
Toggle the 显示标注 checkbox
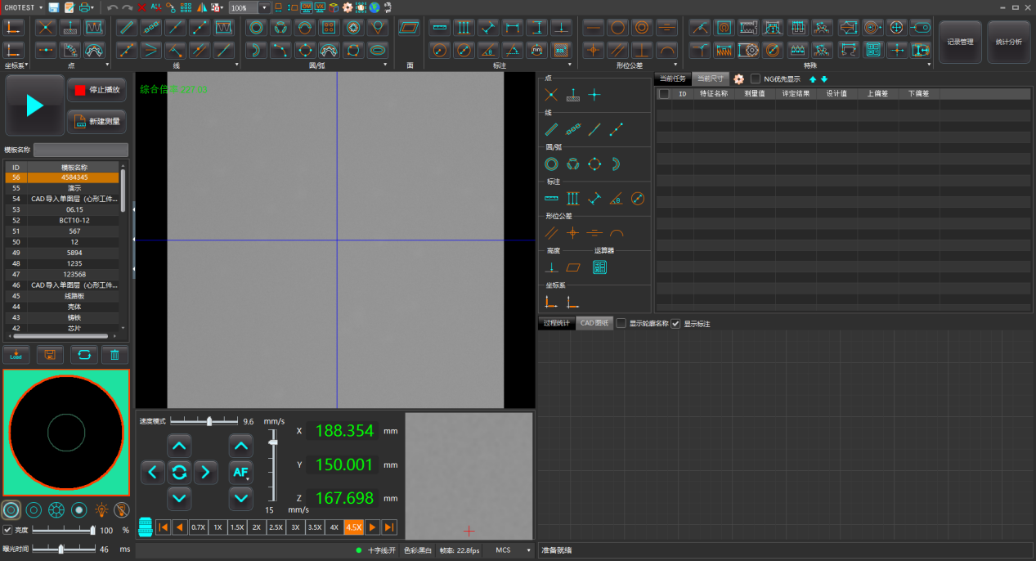[675, 324]
